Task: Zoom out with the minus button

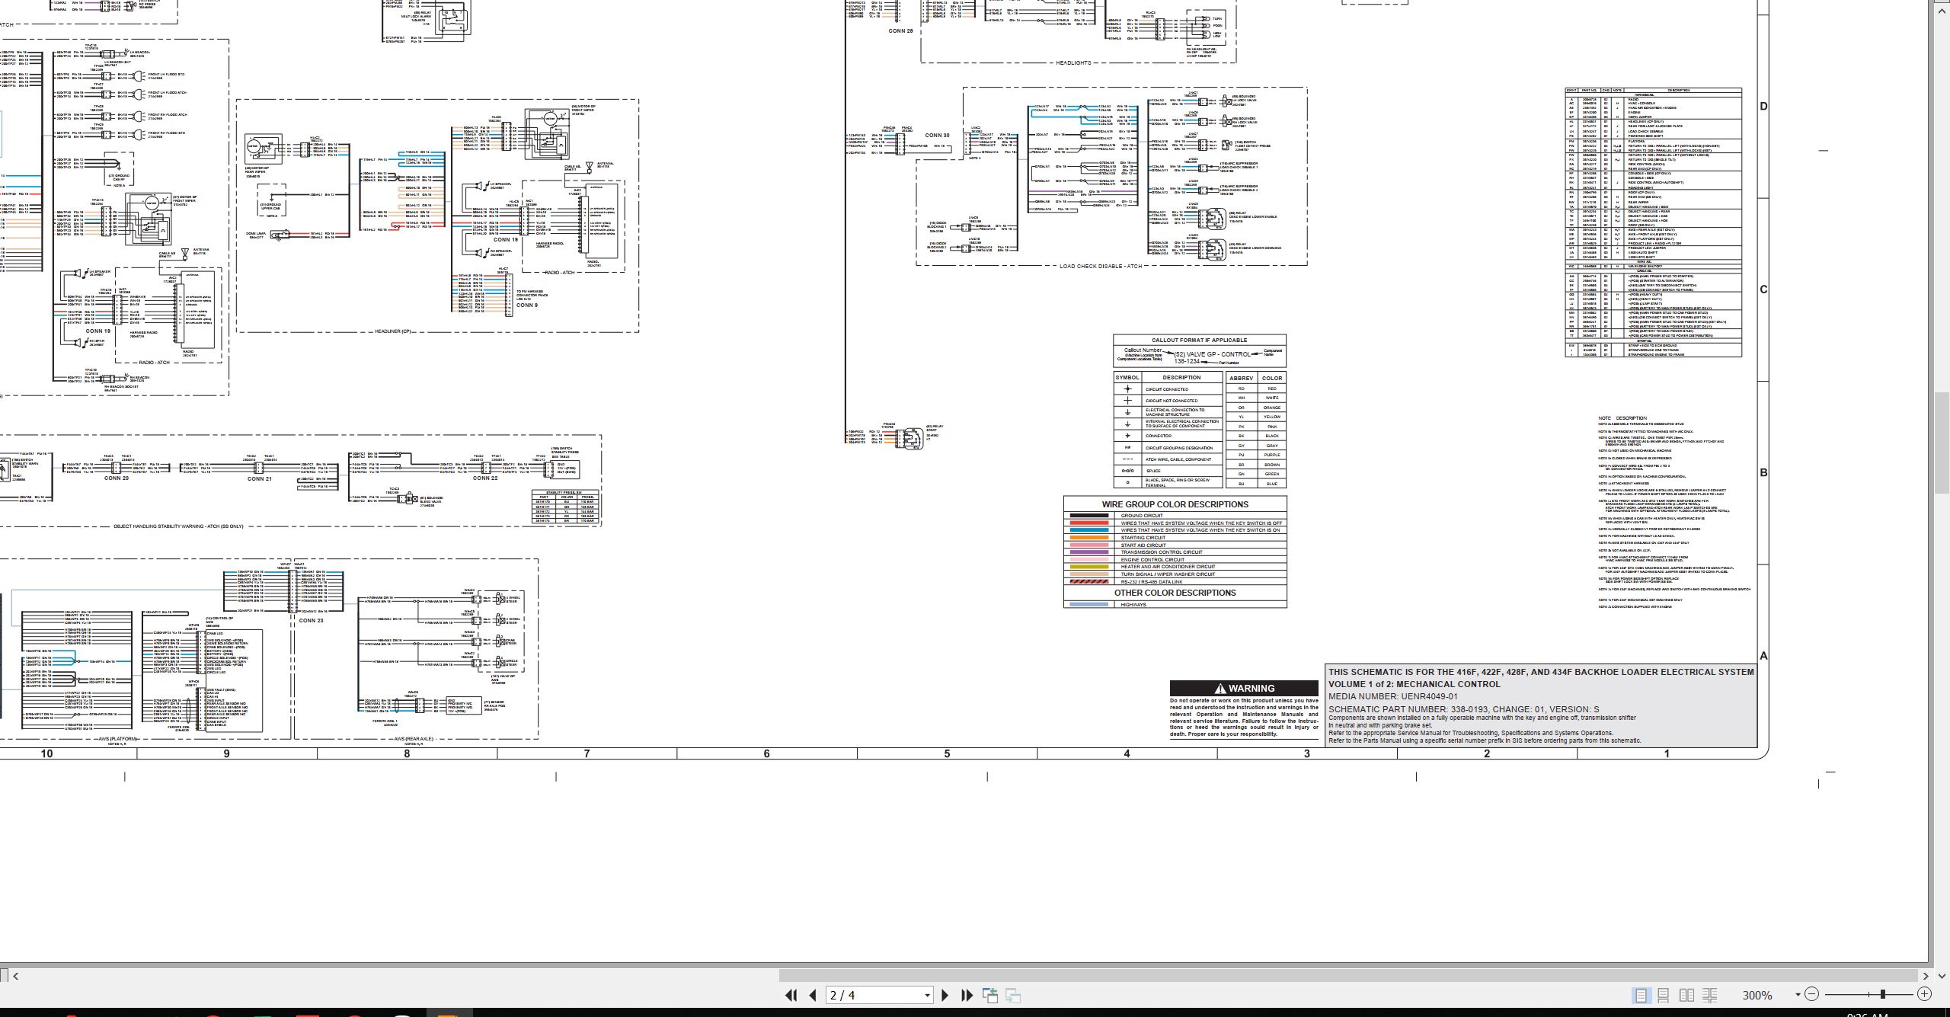Action: coord(1812,994)
